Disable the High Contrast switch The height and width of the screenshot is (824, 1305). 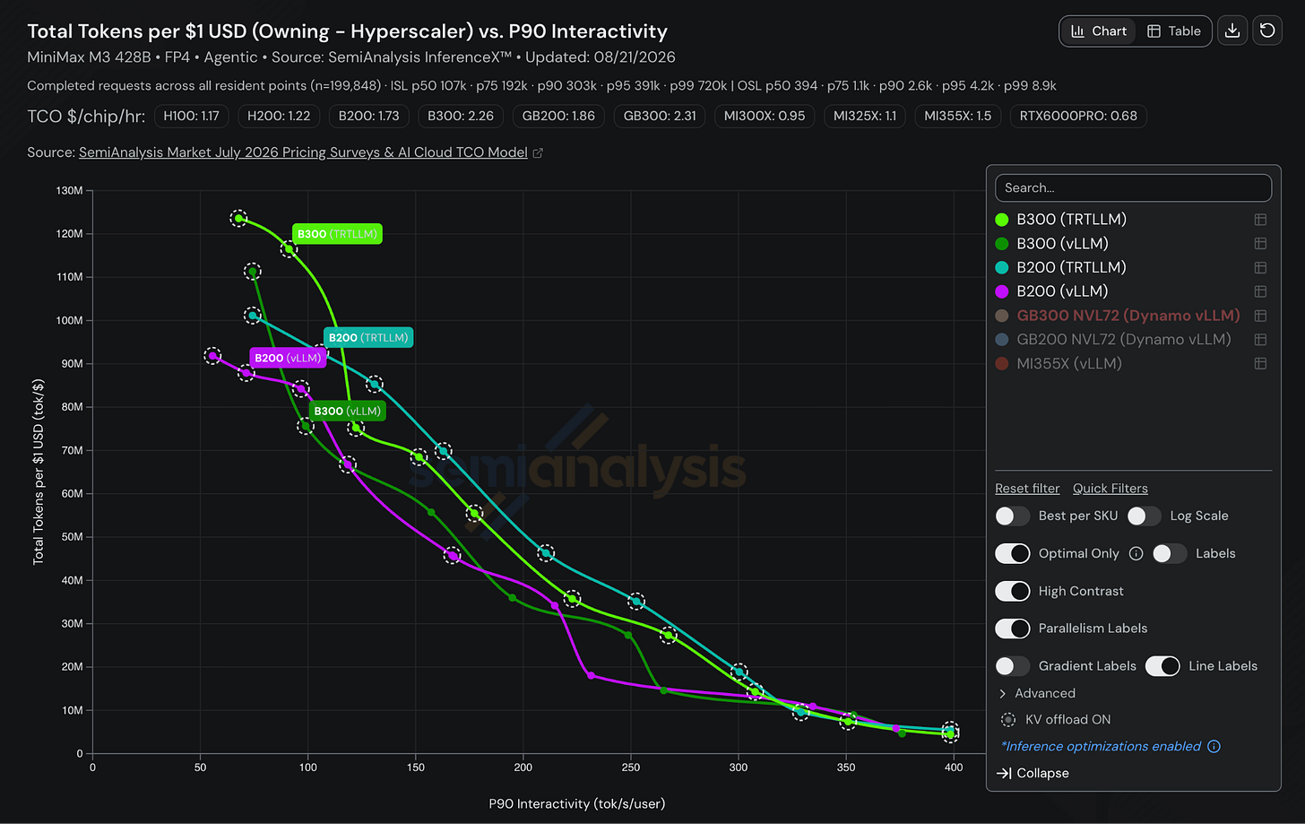coord(1013,591)
